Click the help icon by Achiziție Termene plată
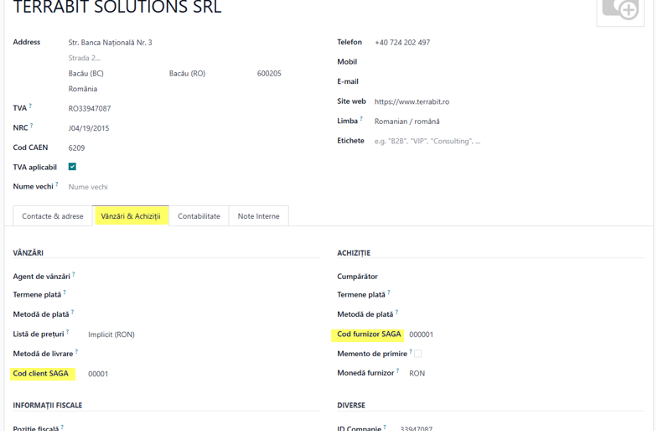 click(x=389, y=293)
